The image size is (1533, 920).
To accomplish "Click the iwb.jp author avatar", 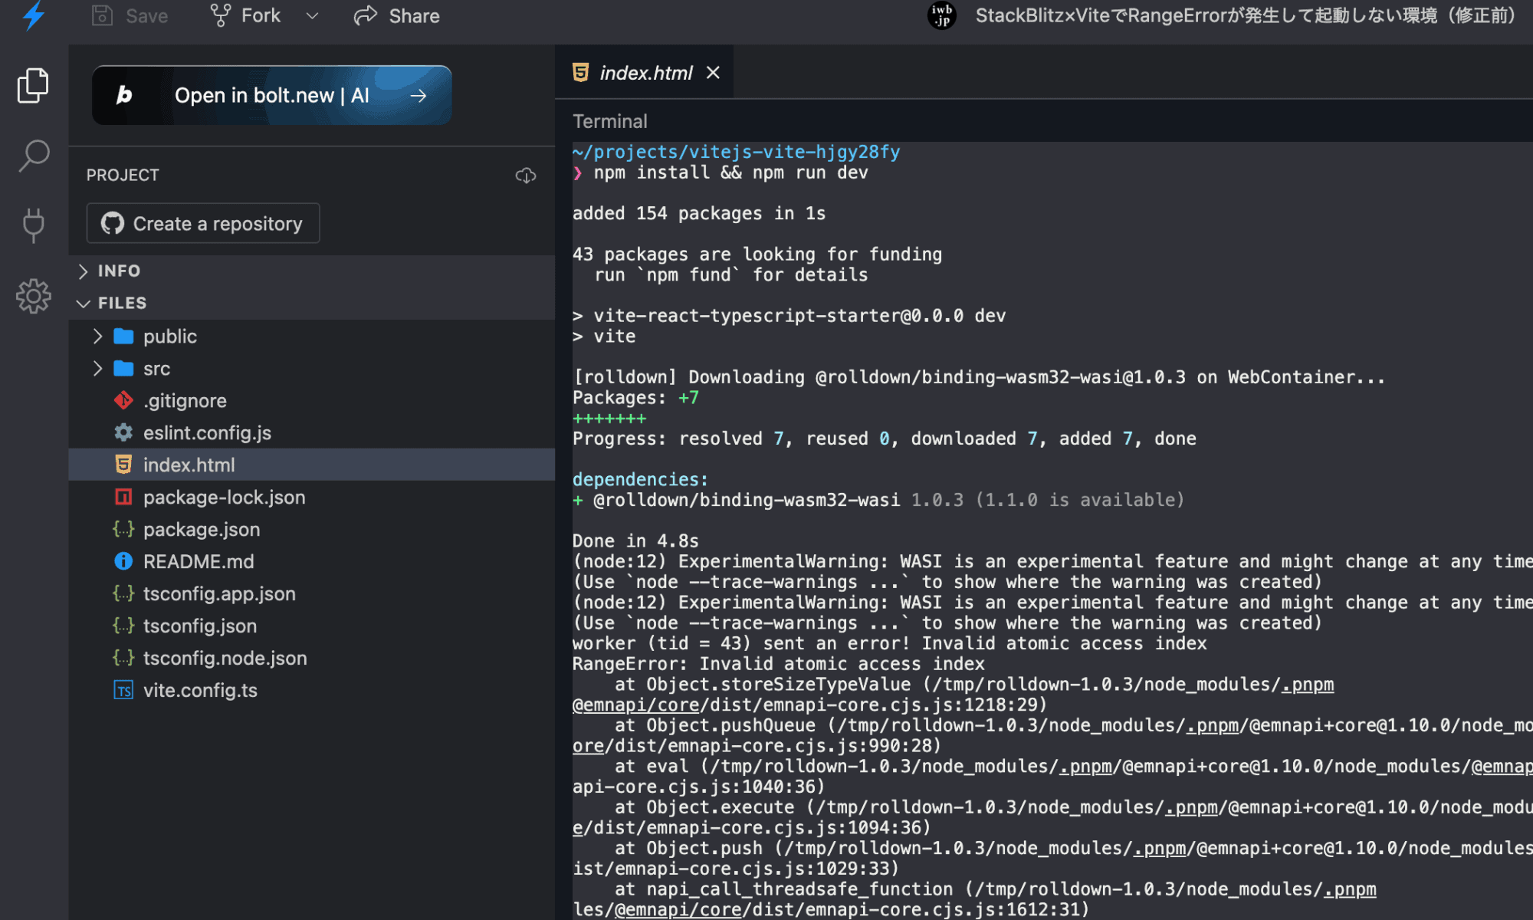I will point(941,15).
